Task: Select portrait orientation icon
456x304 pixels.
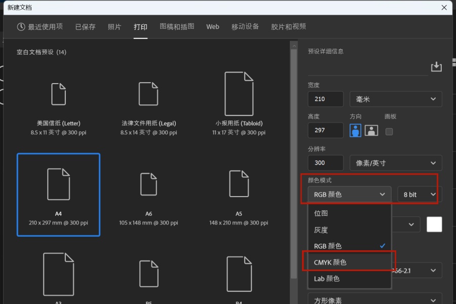Action: pos(355,131)
